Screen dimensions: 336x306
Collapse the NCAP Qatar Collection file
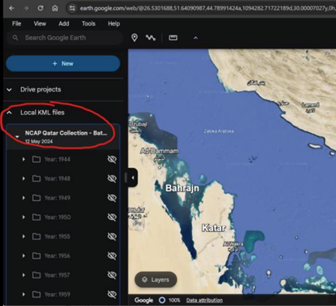[17, 136]
